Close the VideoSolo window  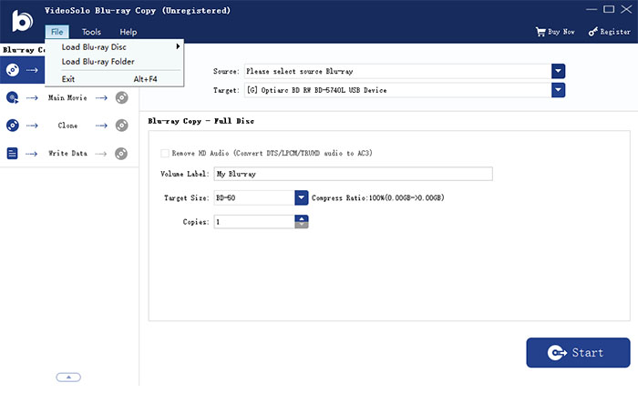click(x=626, y=9)
